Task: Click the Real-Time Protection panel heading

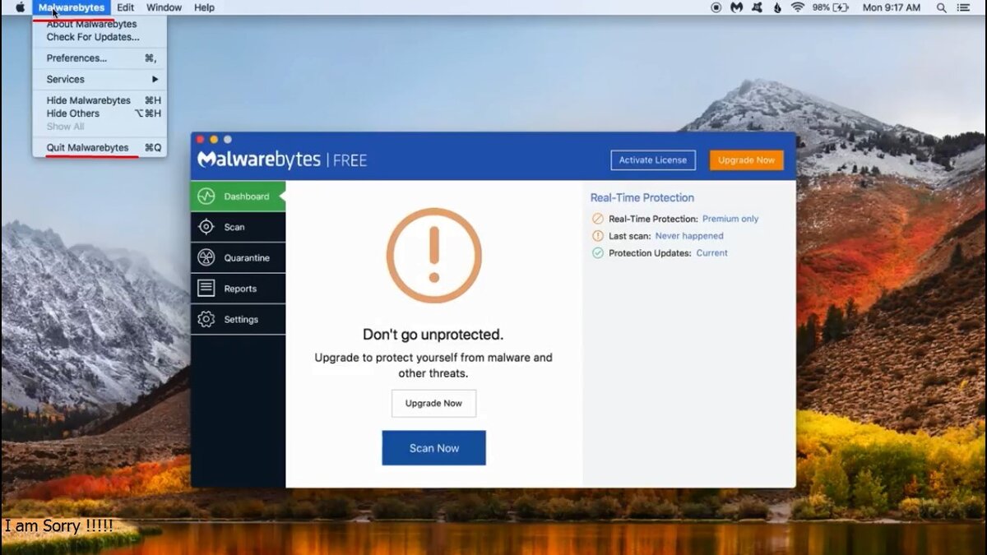Action: pos(642,197)
